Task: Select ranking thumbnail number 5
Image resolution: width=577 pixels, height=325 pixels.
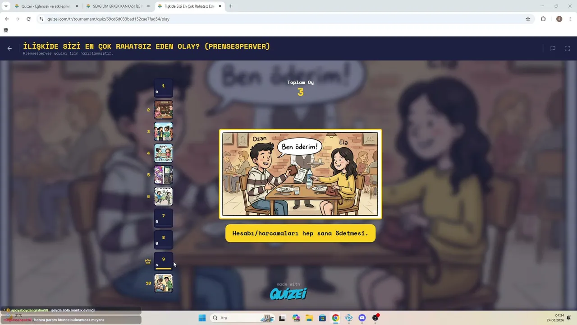Action: click(x=164, y=175)
